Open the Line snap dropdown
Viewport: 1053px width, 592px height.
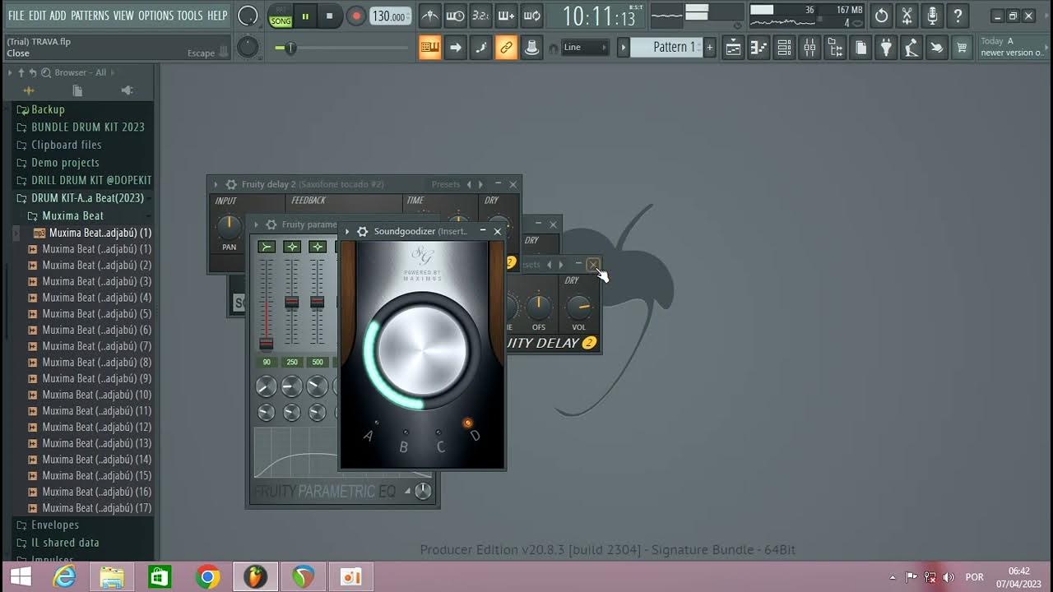585,48
